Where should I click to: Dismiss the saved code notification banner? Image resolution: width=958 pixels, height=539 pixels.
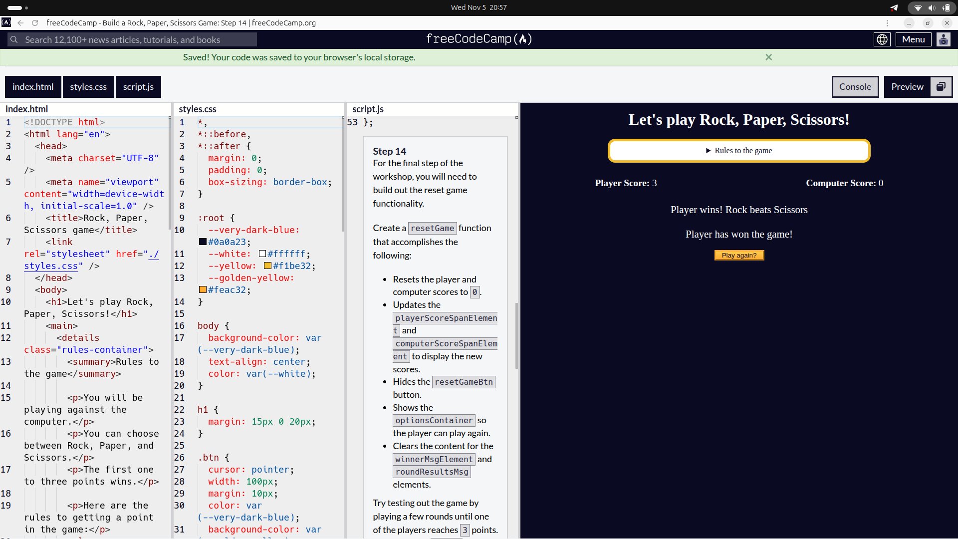point(768,57)
